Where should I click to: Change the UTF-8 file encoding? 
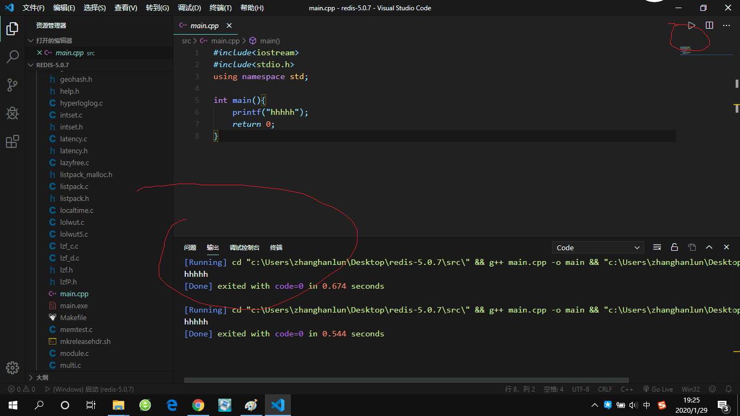[581, 389]
